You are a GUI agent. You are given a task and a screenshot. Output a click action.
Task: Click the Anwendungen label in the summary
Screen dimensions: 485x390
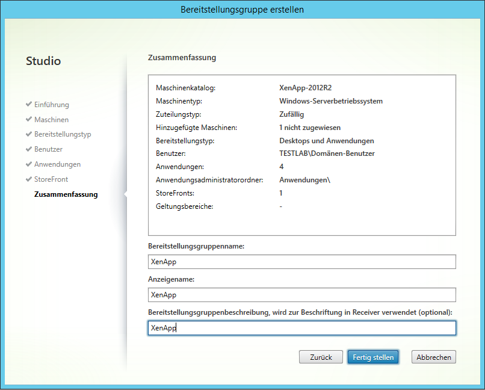[x=180, y=167]
